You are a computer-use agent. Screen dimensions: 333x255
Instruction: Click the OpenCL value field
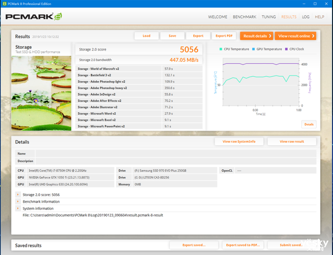[x=275, y=171]
